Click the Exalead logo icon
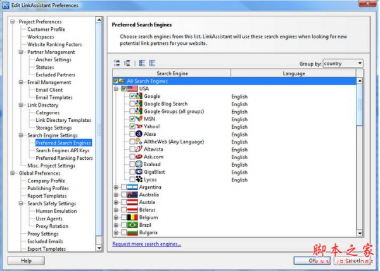380x271 pixels. tap(139, 164)
